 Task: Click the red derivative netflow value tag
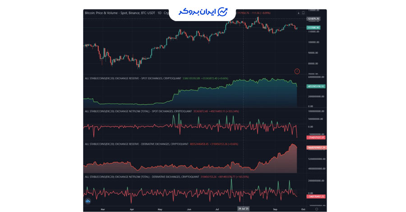coord(316,197)
